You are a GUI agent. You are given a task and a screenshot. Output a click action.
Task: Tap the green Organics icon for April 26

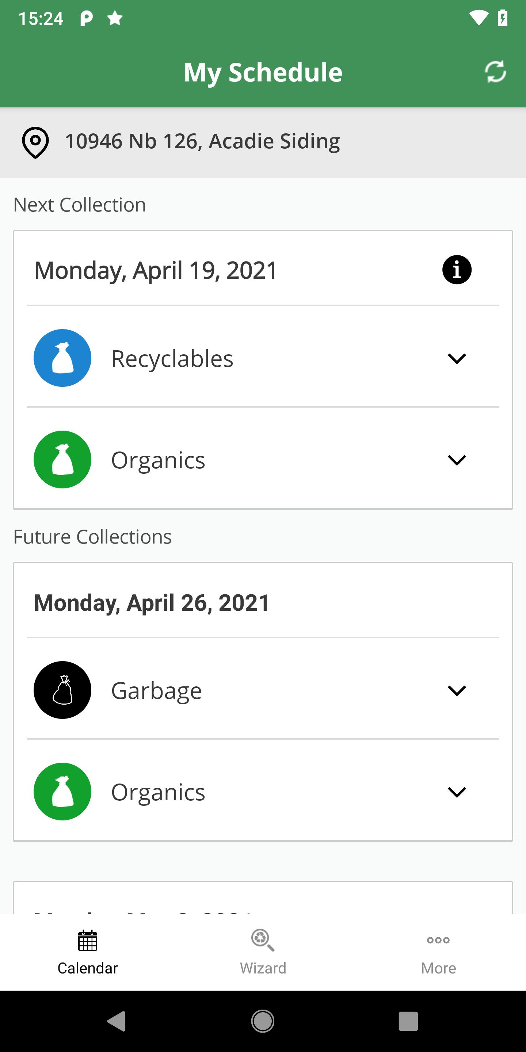pyautogui.click(x=62, y=792)
